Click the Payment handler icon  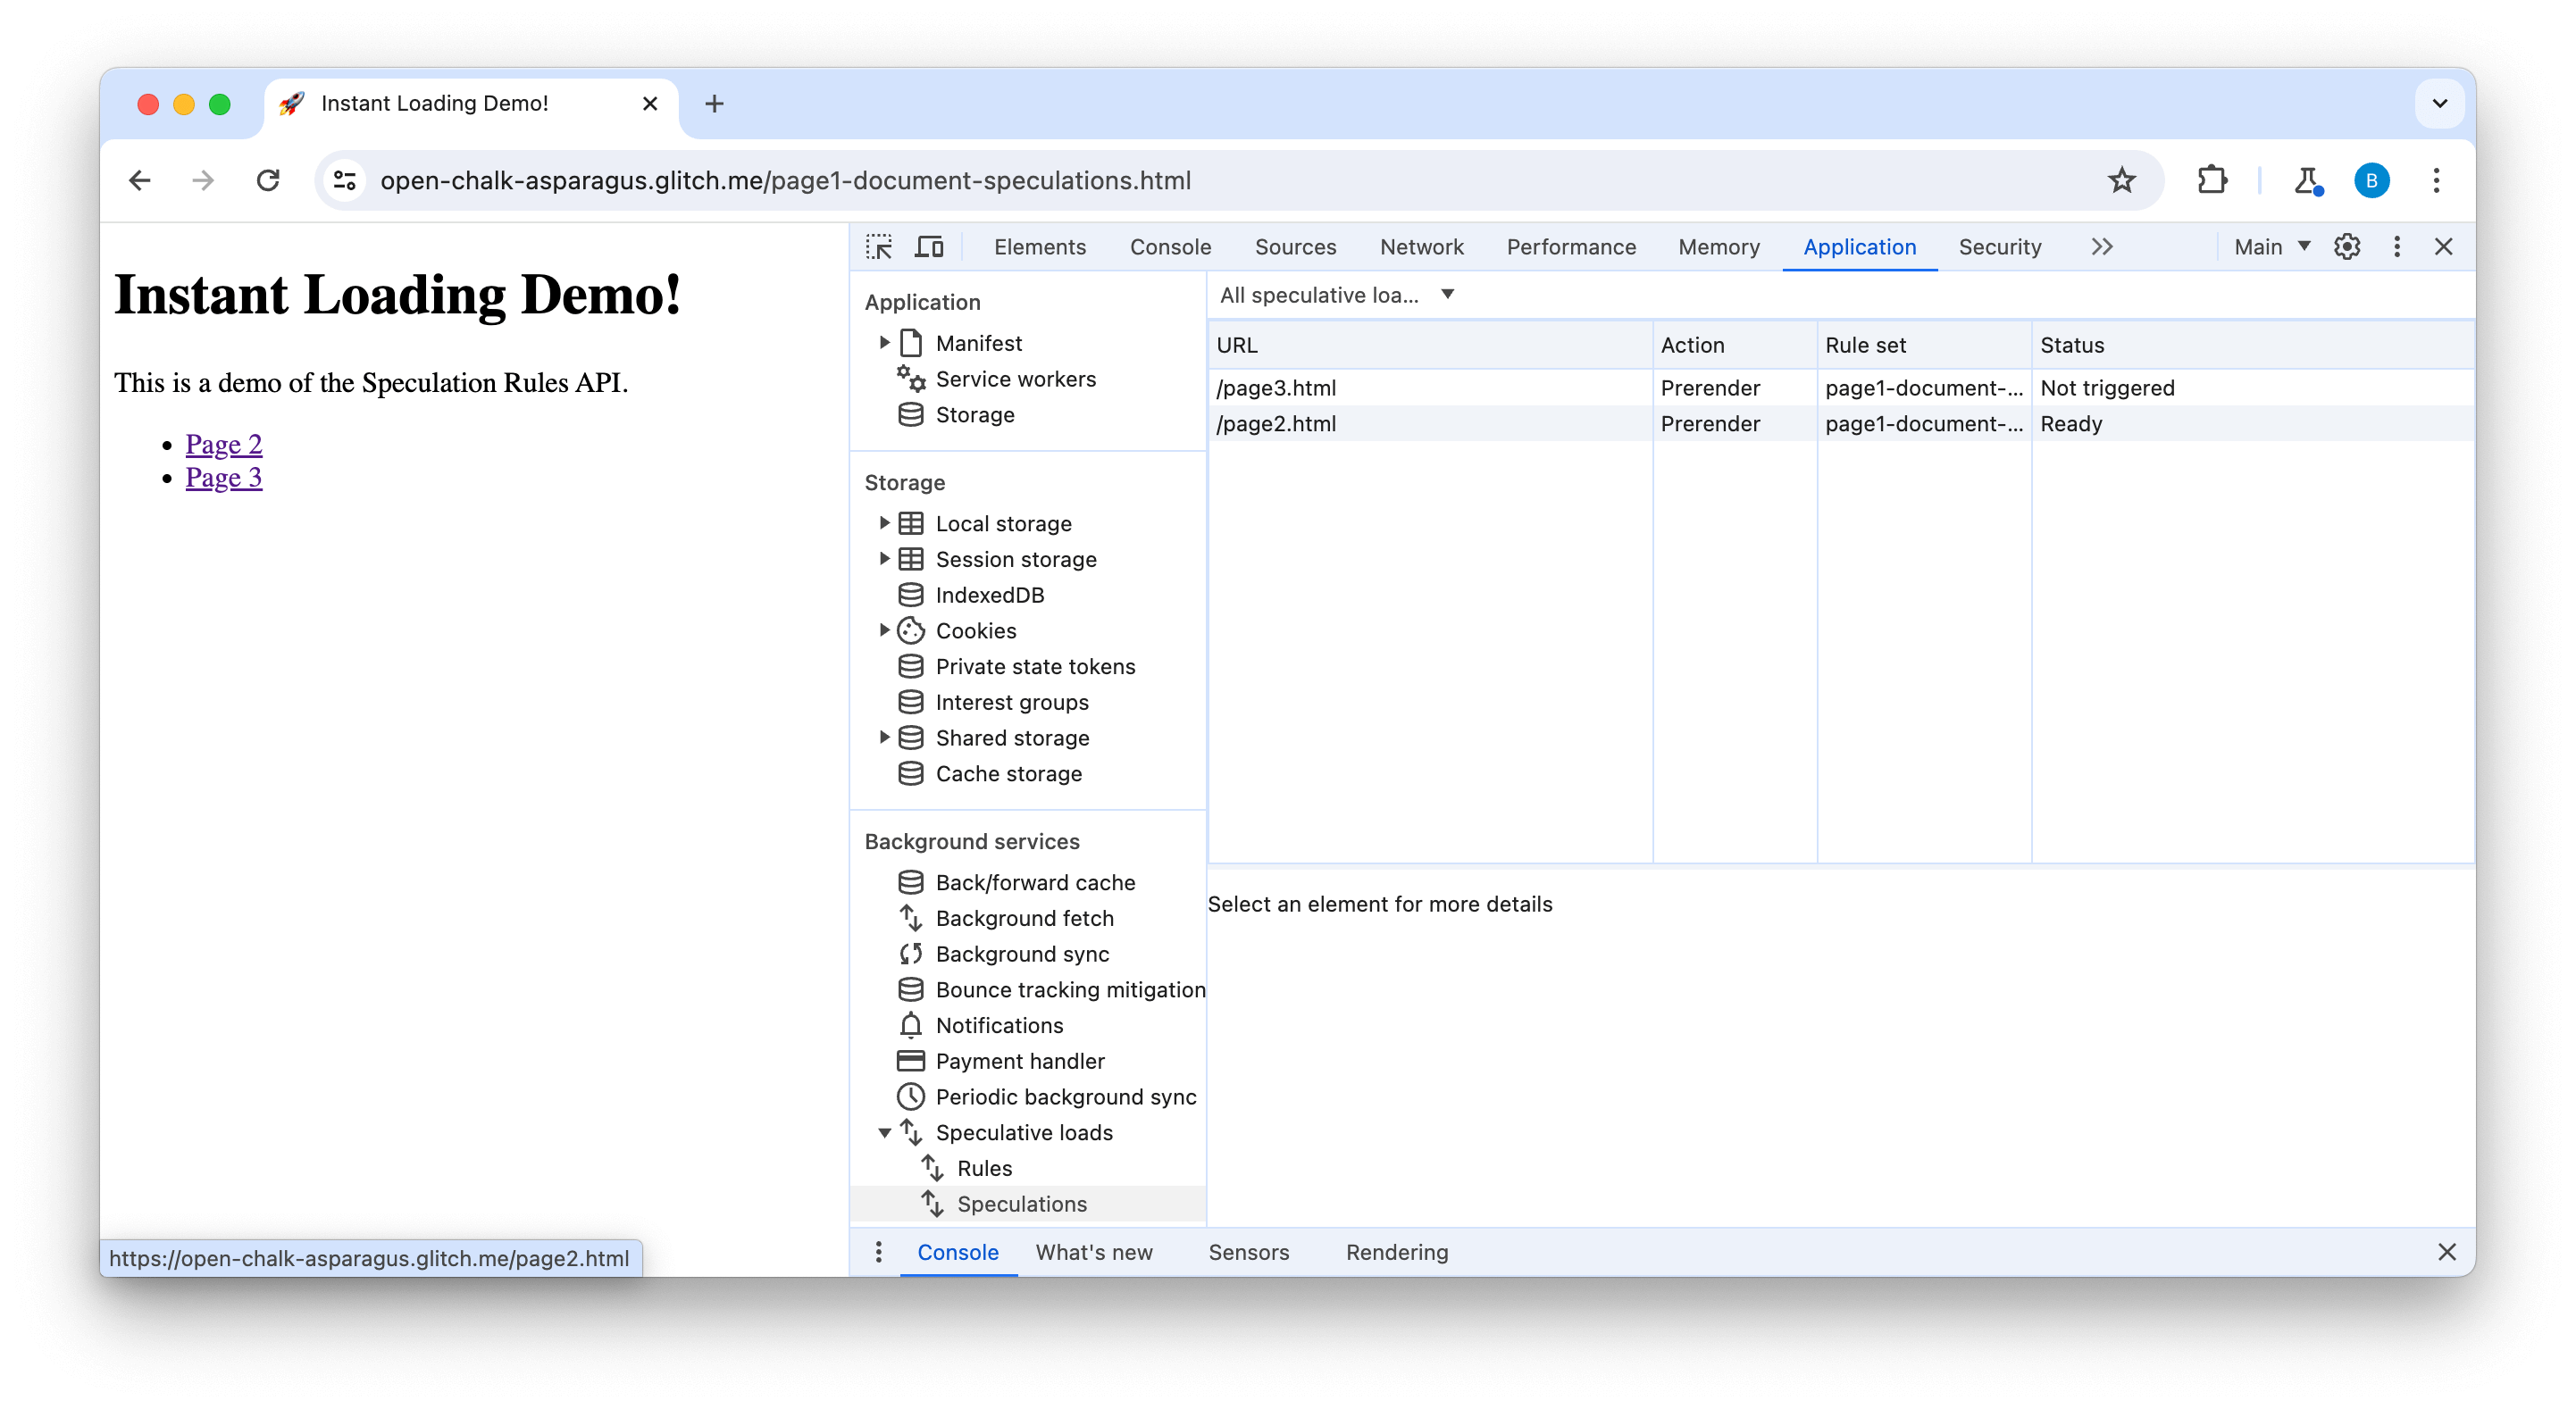911,1060
